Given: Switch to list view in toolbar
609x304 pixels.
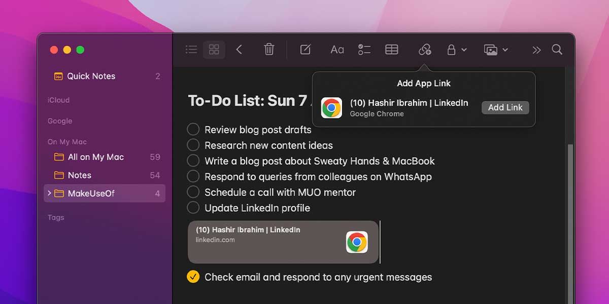Looking at the screenshot, I should tap(191, 50).
